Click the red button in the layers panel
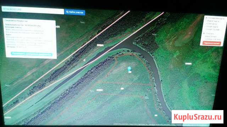This screenshot has width=227, height=127. coord(212,43)
